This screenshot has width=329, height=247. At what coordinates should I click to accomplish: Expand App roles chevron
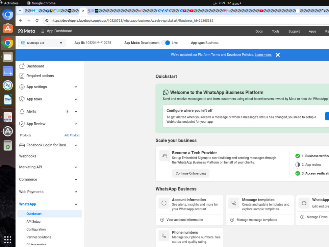tap(76, 99)
